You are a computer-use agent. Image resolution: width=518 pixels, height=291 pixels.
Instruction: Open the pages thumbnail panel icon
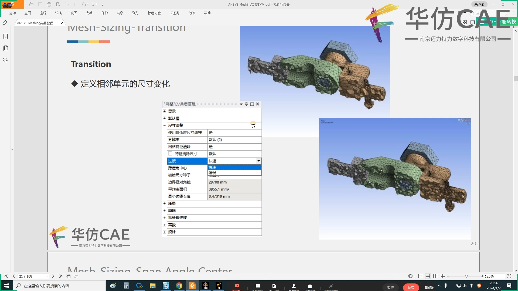[5, 48]
